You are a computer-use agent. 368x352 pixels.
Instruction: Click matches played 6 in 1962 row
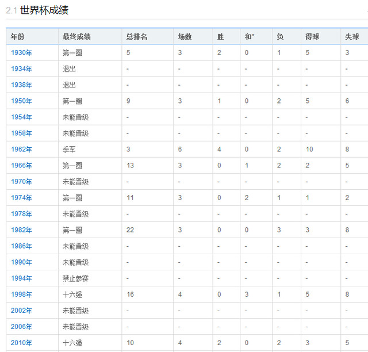180,150
